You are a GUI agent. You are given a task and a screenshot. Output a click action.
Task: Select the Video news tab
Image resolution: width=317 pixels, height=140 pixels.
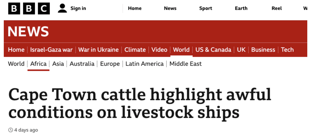[x=159, y=50]
